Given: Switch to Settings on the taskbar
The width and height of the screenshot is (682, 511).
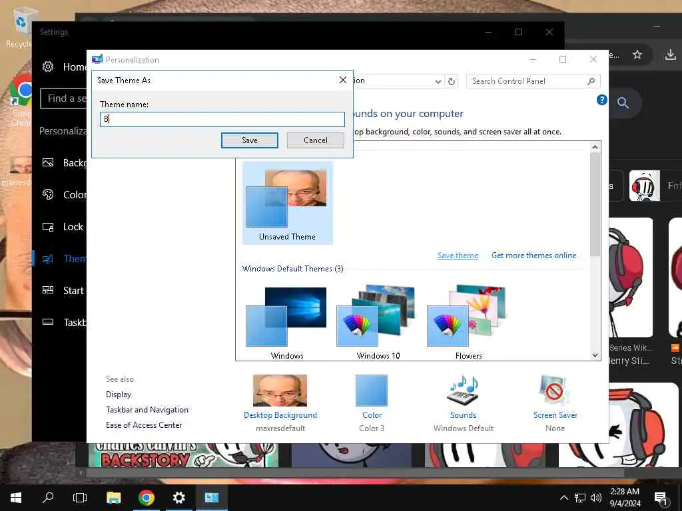Looking at the screenshot, I should pos(178,498).
